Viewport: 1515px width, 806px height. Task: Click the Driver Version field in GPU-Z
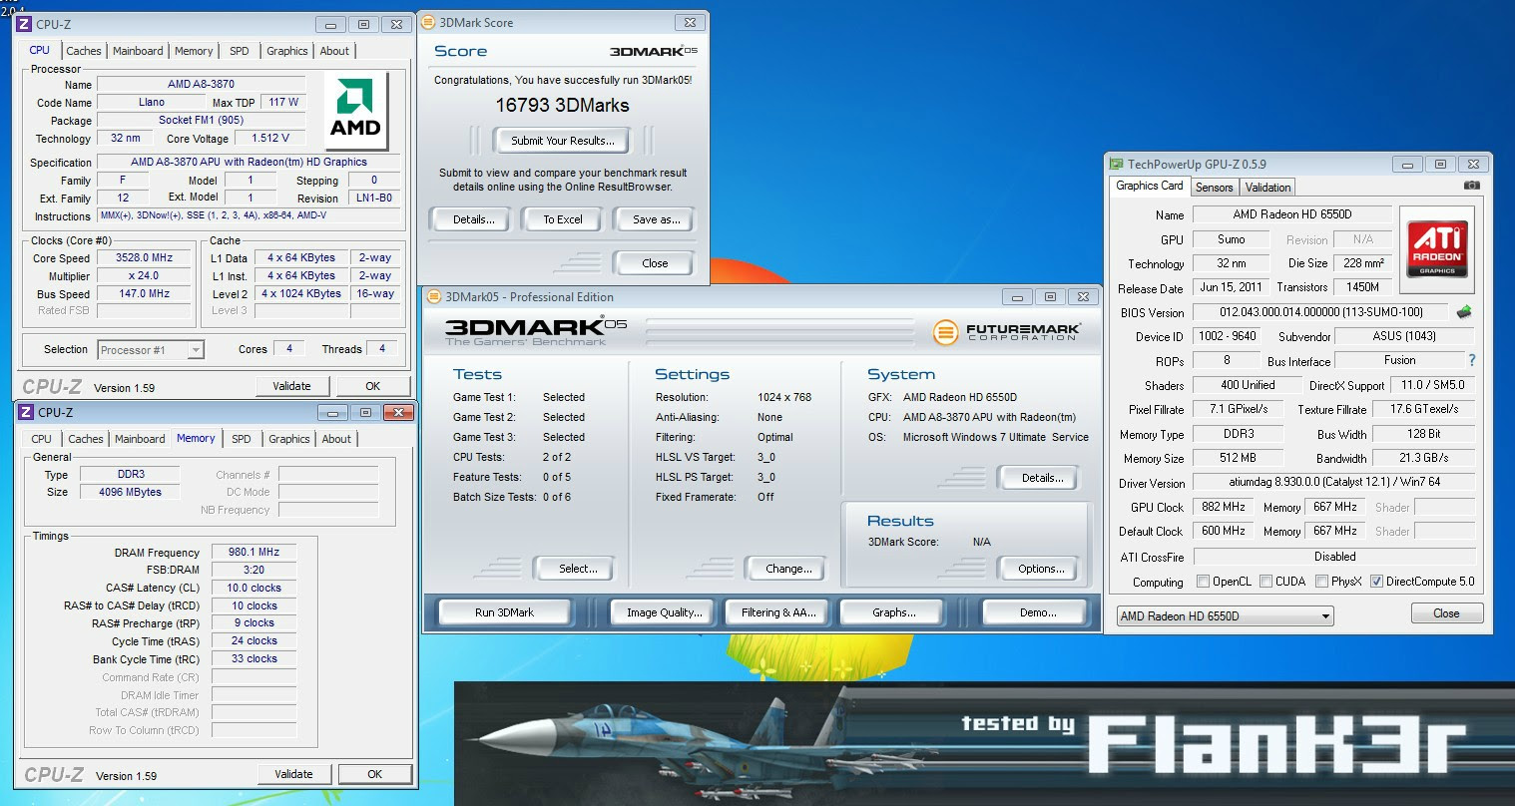coord(1334,482)
